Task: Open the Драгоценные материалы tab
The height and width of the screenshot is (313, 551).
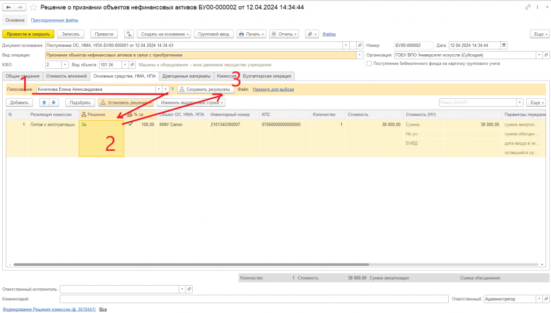Action: tap(186, 76)
